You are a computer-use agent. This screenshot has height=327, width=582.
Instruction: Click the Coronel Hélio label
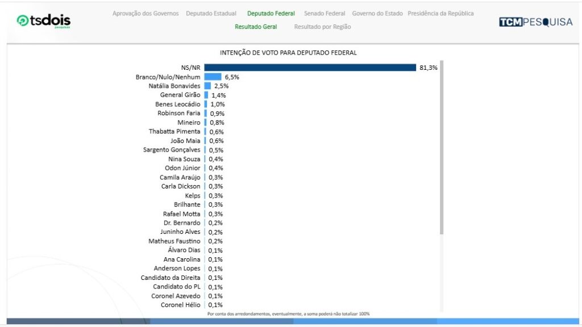coord(180,305)
